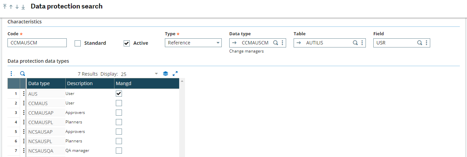Select the AUS data type cell
The height and width of the screenshot is (157, 467).
tap(46, 94)
